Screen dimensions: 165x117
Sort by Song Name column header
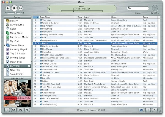[x=57, y=17]
